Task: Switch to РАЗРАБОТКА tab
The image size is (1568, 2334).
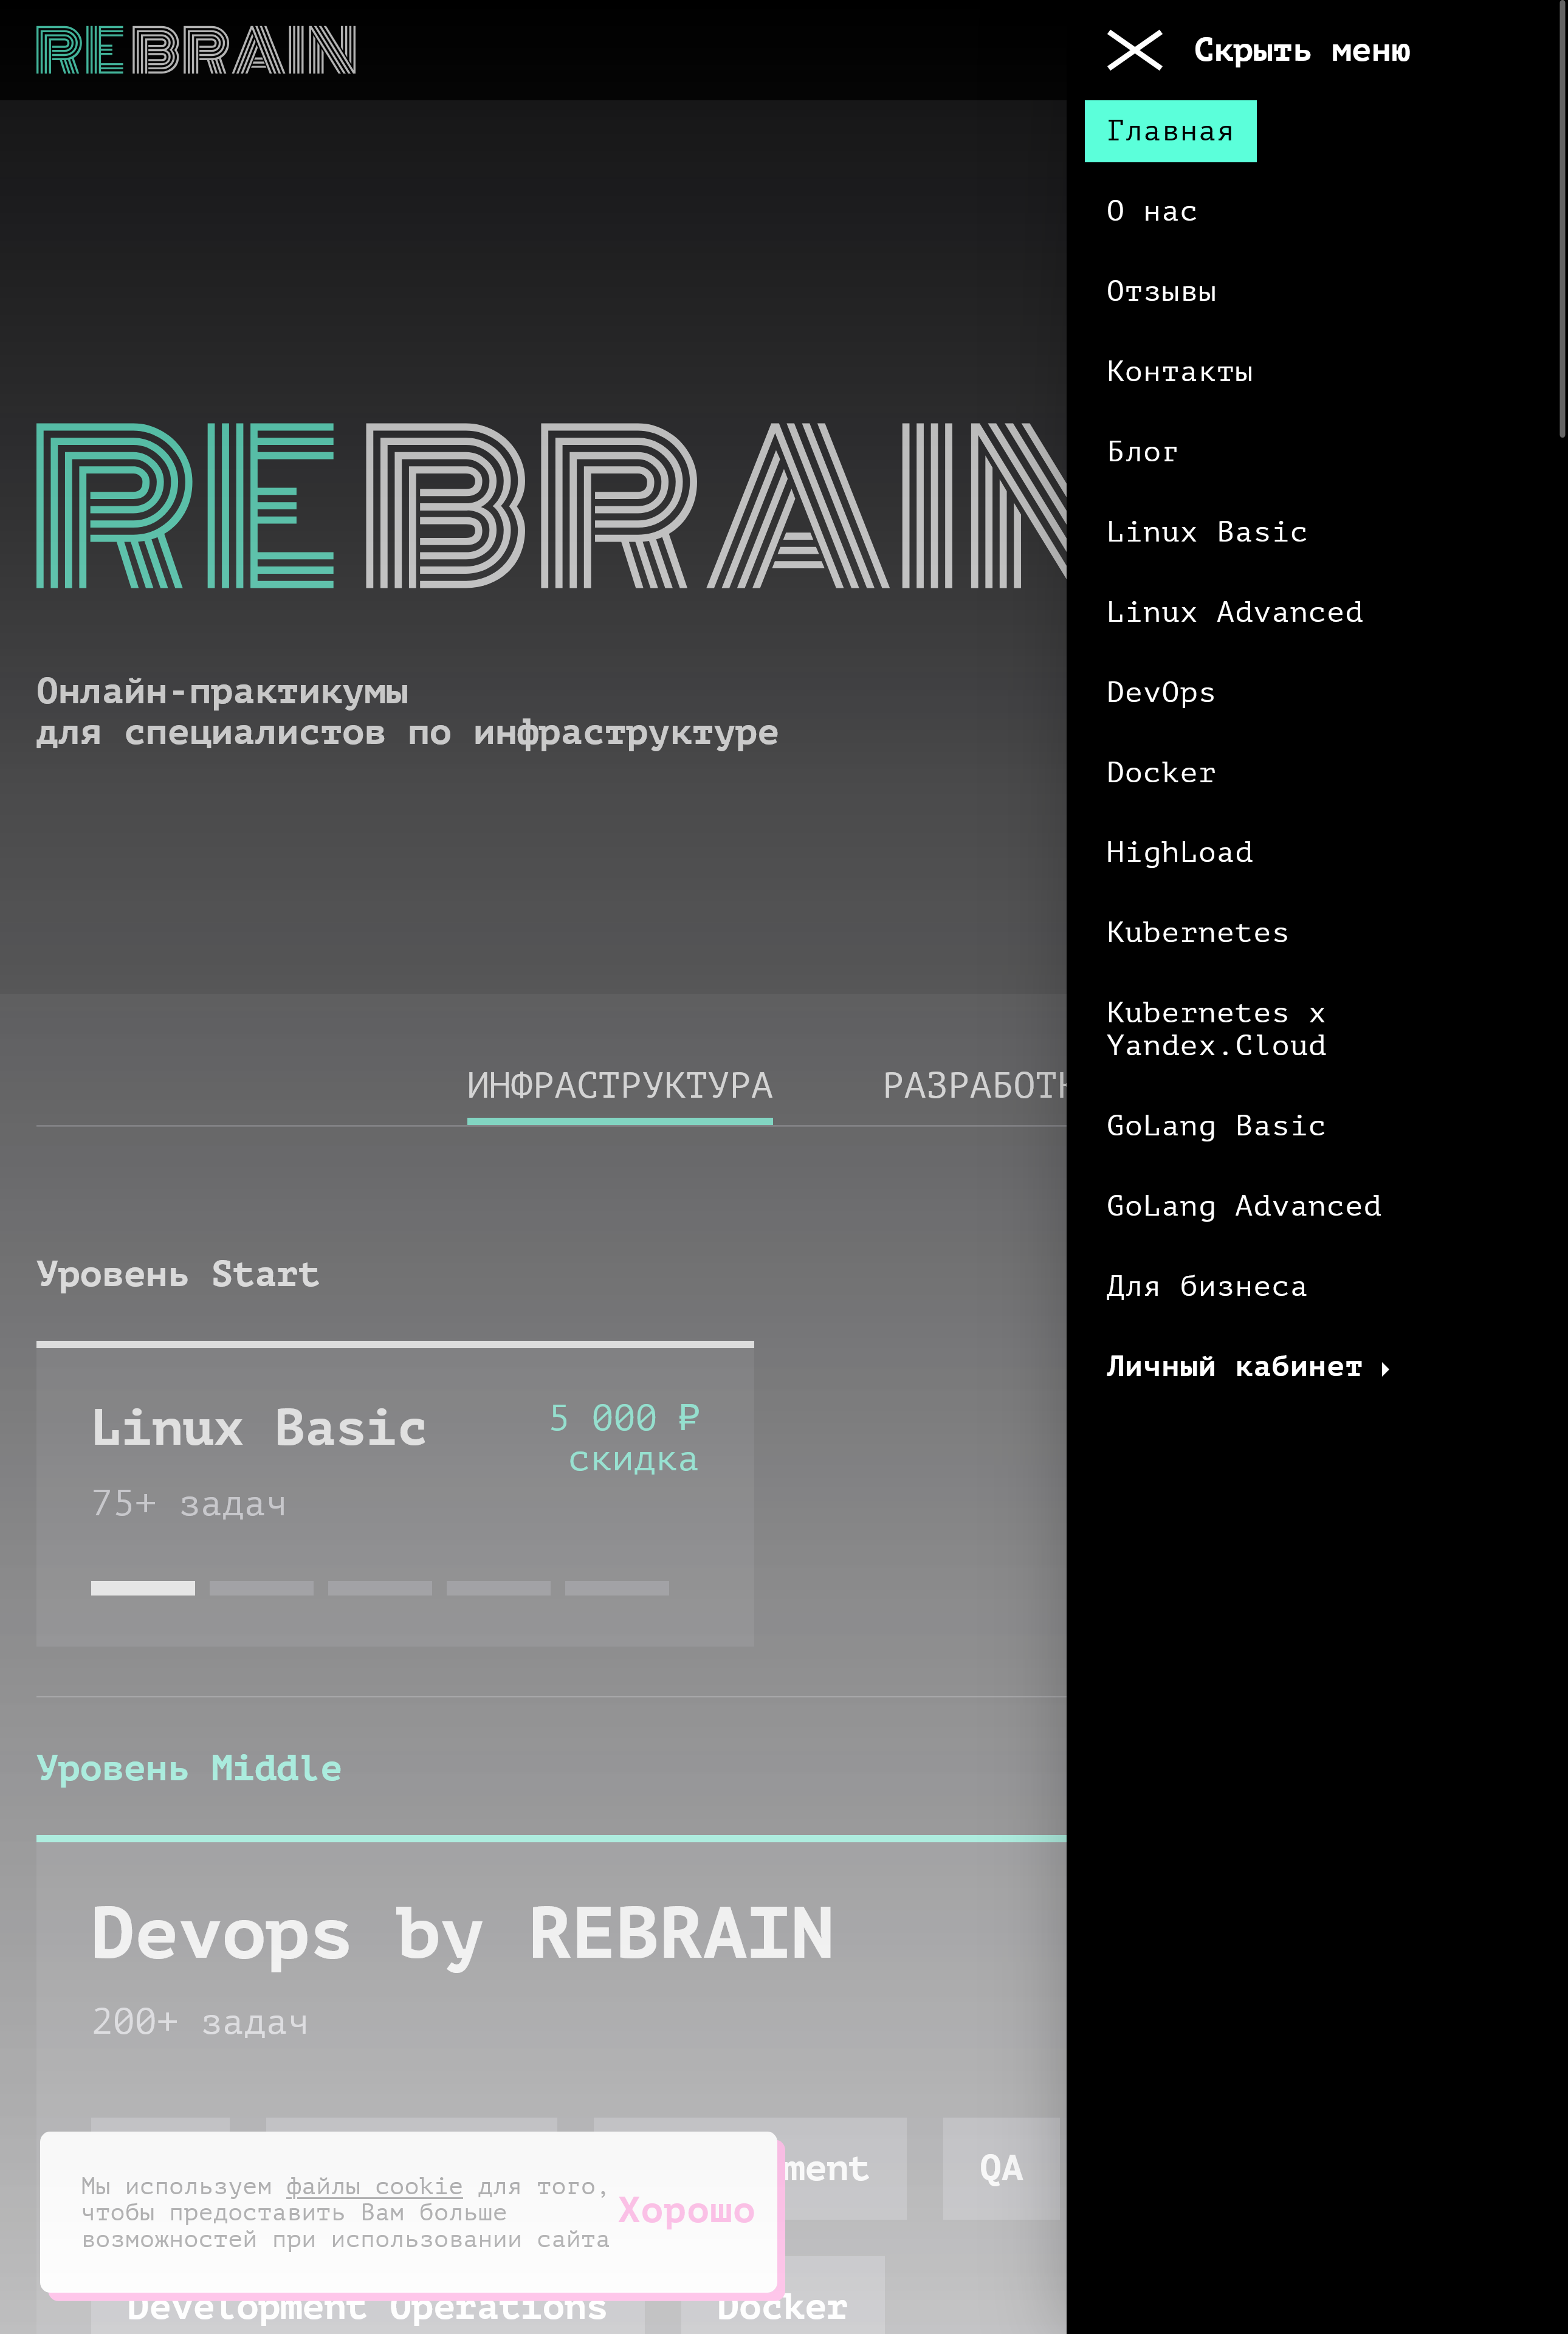Action: point(974,1086)
